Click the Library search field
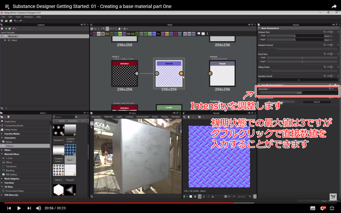 tap(64, 117)
